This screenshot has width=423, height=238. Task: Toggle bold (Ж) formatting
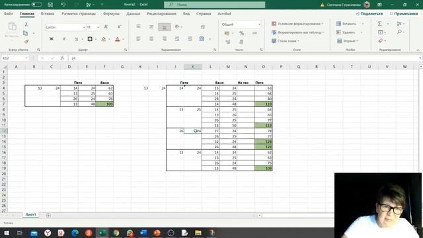coord(52,39)
